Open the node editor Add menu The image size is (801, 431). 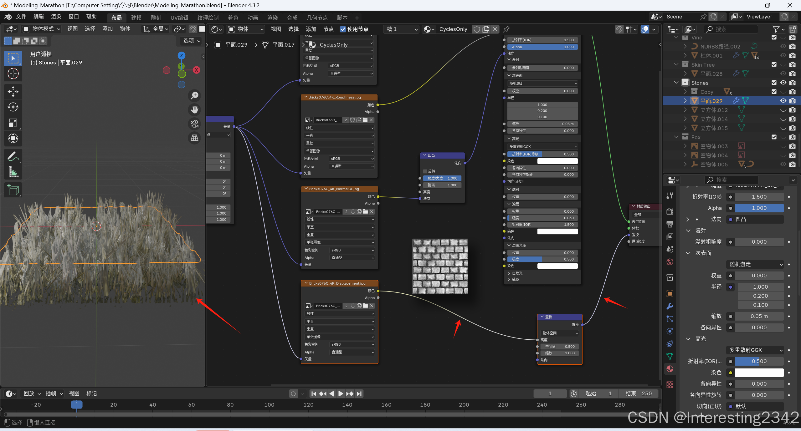click(311, 29)
